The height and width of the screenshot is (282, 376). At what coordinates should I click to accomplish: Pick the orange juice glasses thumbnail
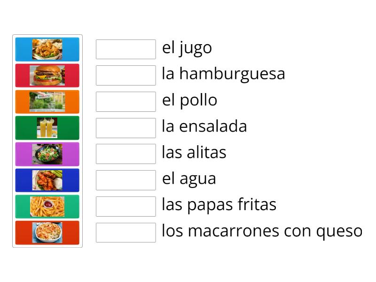click(x=47, y=127)
